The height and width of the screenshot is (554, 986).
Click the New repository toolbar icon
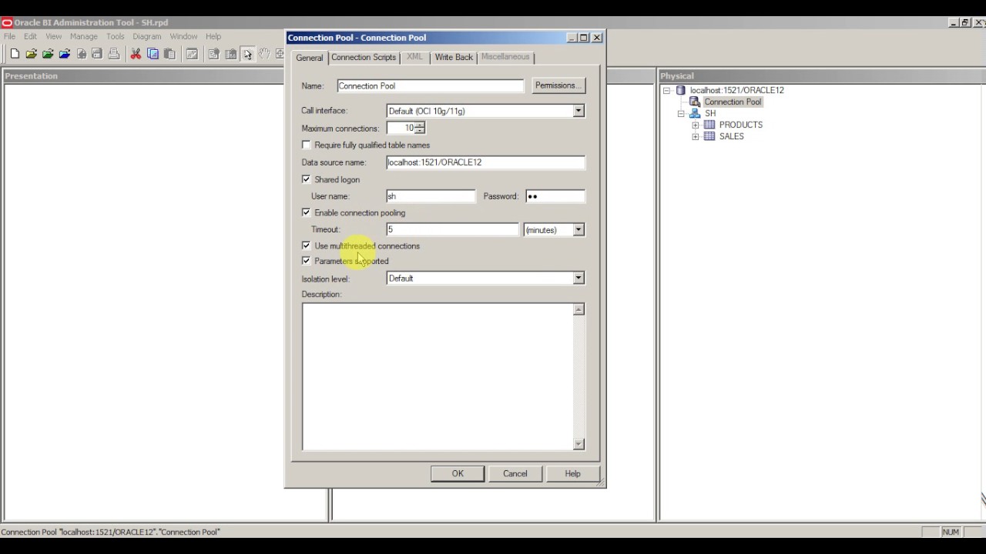(15, 54)
